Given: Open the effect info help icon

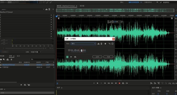Looking at the screenshot, I should coord(112,44).
